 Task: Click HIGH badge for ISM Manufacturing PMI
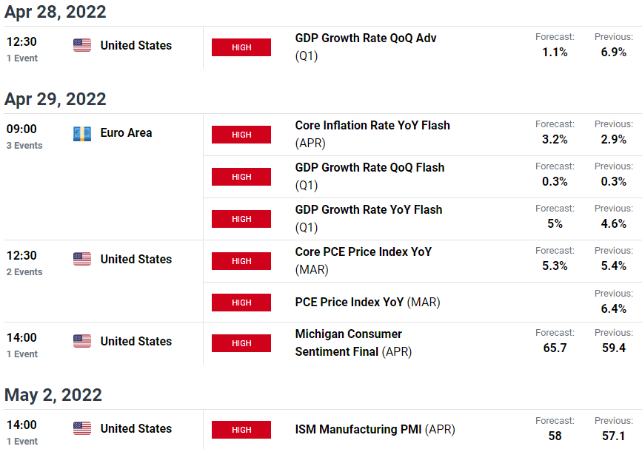pyautogui.click(x=241, y=430)
